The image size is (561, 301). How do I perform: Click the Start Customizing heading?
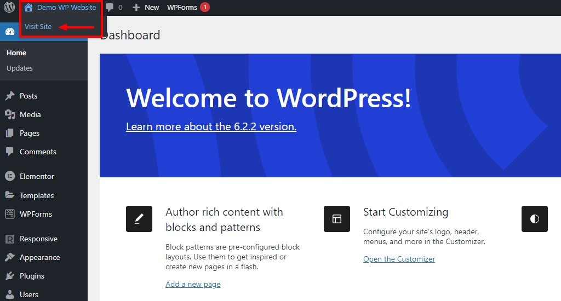[406, 212]
